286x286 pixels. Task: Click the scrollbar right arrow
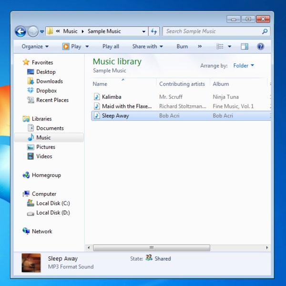[x=267, y=248]
